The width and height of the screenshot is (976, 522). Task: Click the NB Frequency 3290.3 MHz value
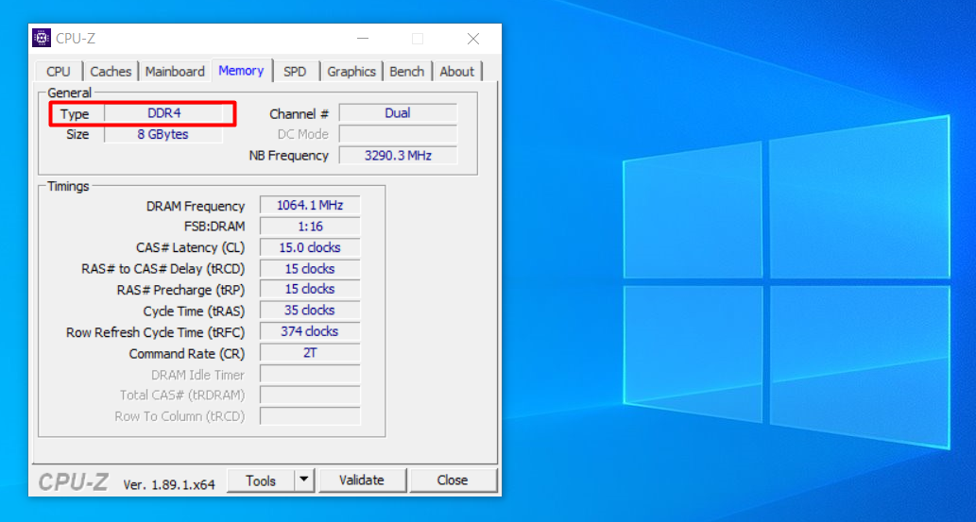pos(398,156)
